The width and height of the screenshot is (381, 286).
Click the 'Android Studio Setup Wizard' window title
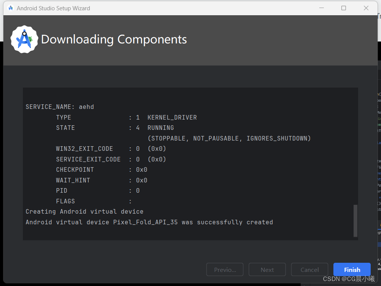tap(53, 8)
